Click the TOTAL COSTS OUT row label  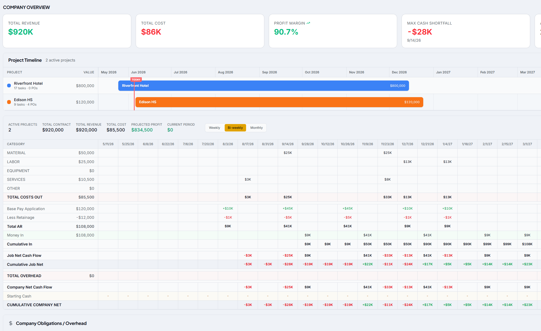(x=25, y=197)
